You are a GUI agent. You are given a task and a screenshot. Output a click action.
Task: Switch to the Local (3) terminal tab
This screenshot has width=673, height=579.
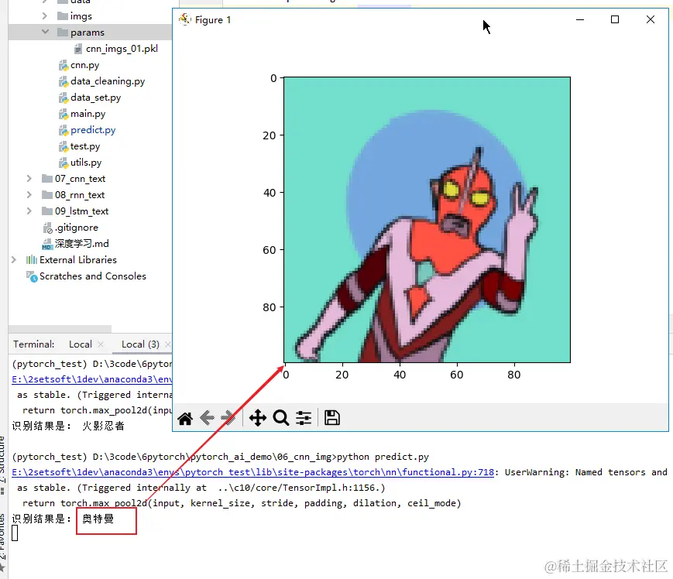(140, 344)
